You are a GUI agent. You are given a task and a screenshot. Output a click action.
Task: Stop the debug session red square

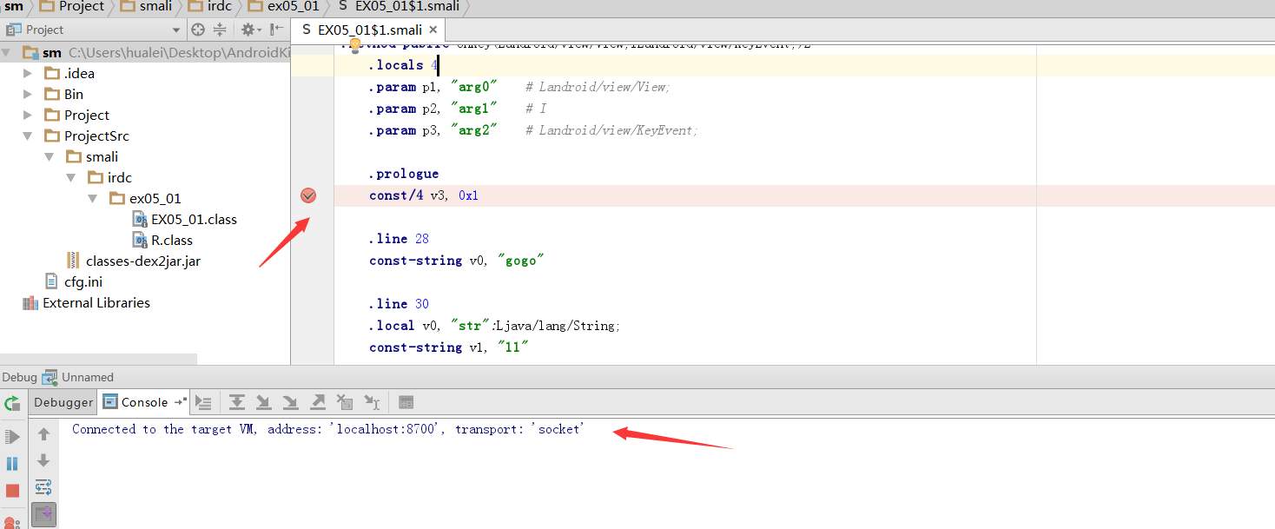coord(12,491)
